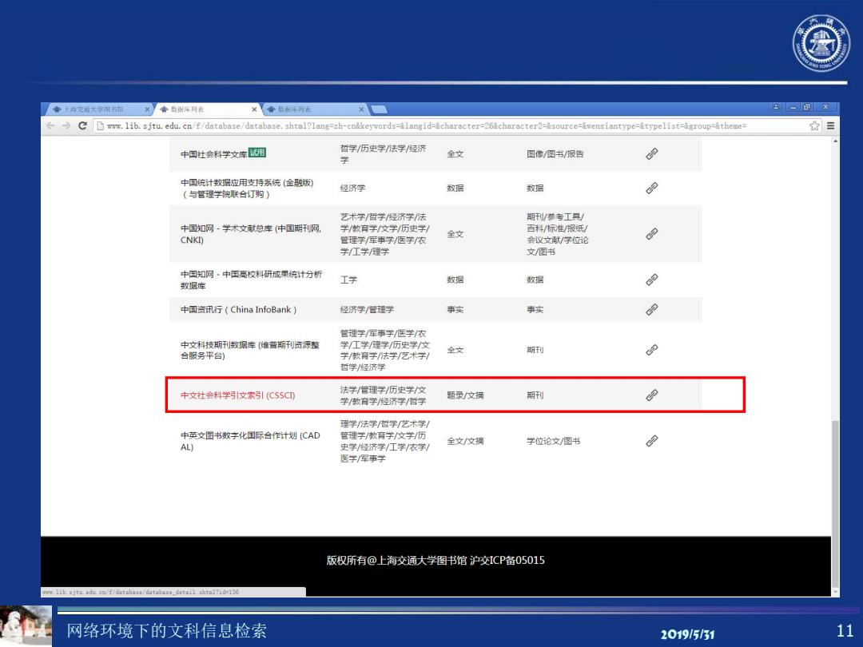The image size is (863, 647).
Task: Open 中国资讯行 (China InfoBank) link
Action: pyautogui.click(x=239, y=310)
